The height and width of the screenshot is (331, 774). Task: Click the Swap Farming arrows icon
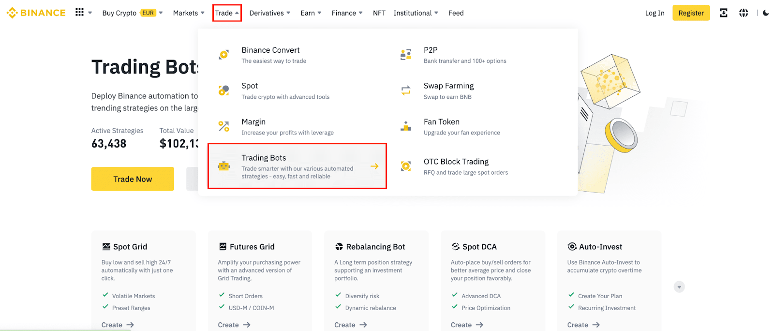click(406, 90)
